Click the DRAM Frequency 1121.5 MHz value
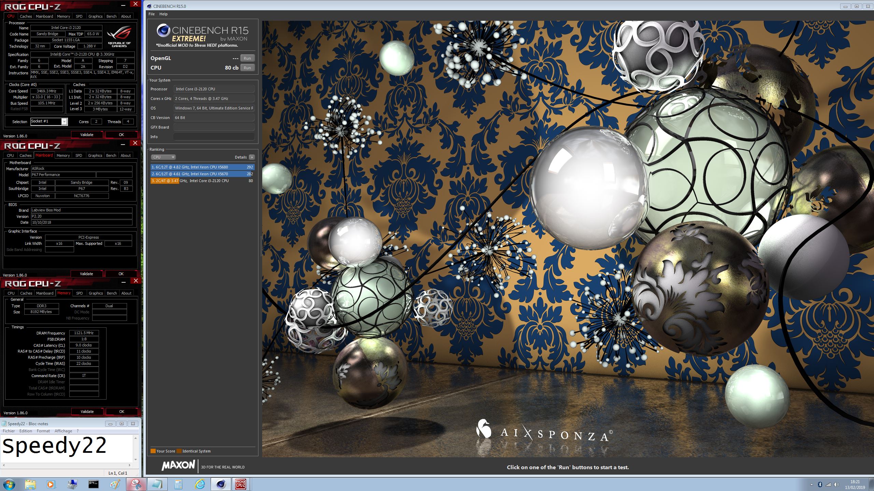The width and height of the screenshot is (874, 491). (84, 333)
